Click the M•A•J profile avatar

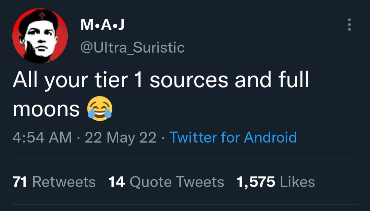click(40, 36)
